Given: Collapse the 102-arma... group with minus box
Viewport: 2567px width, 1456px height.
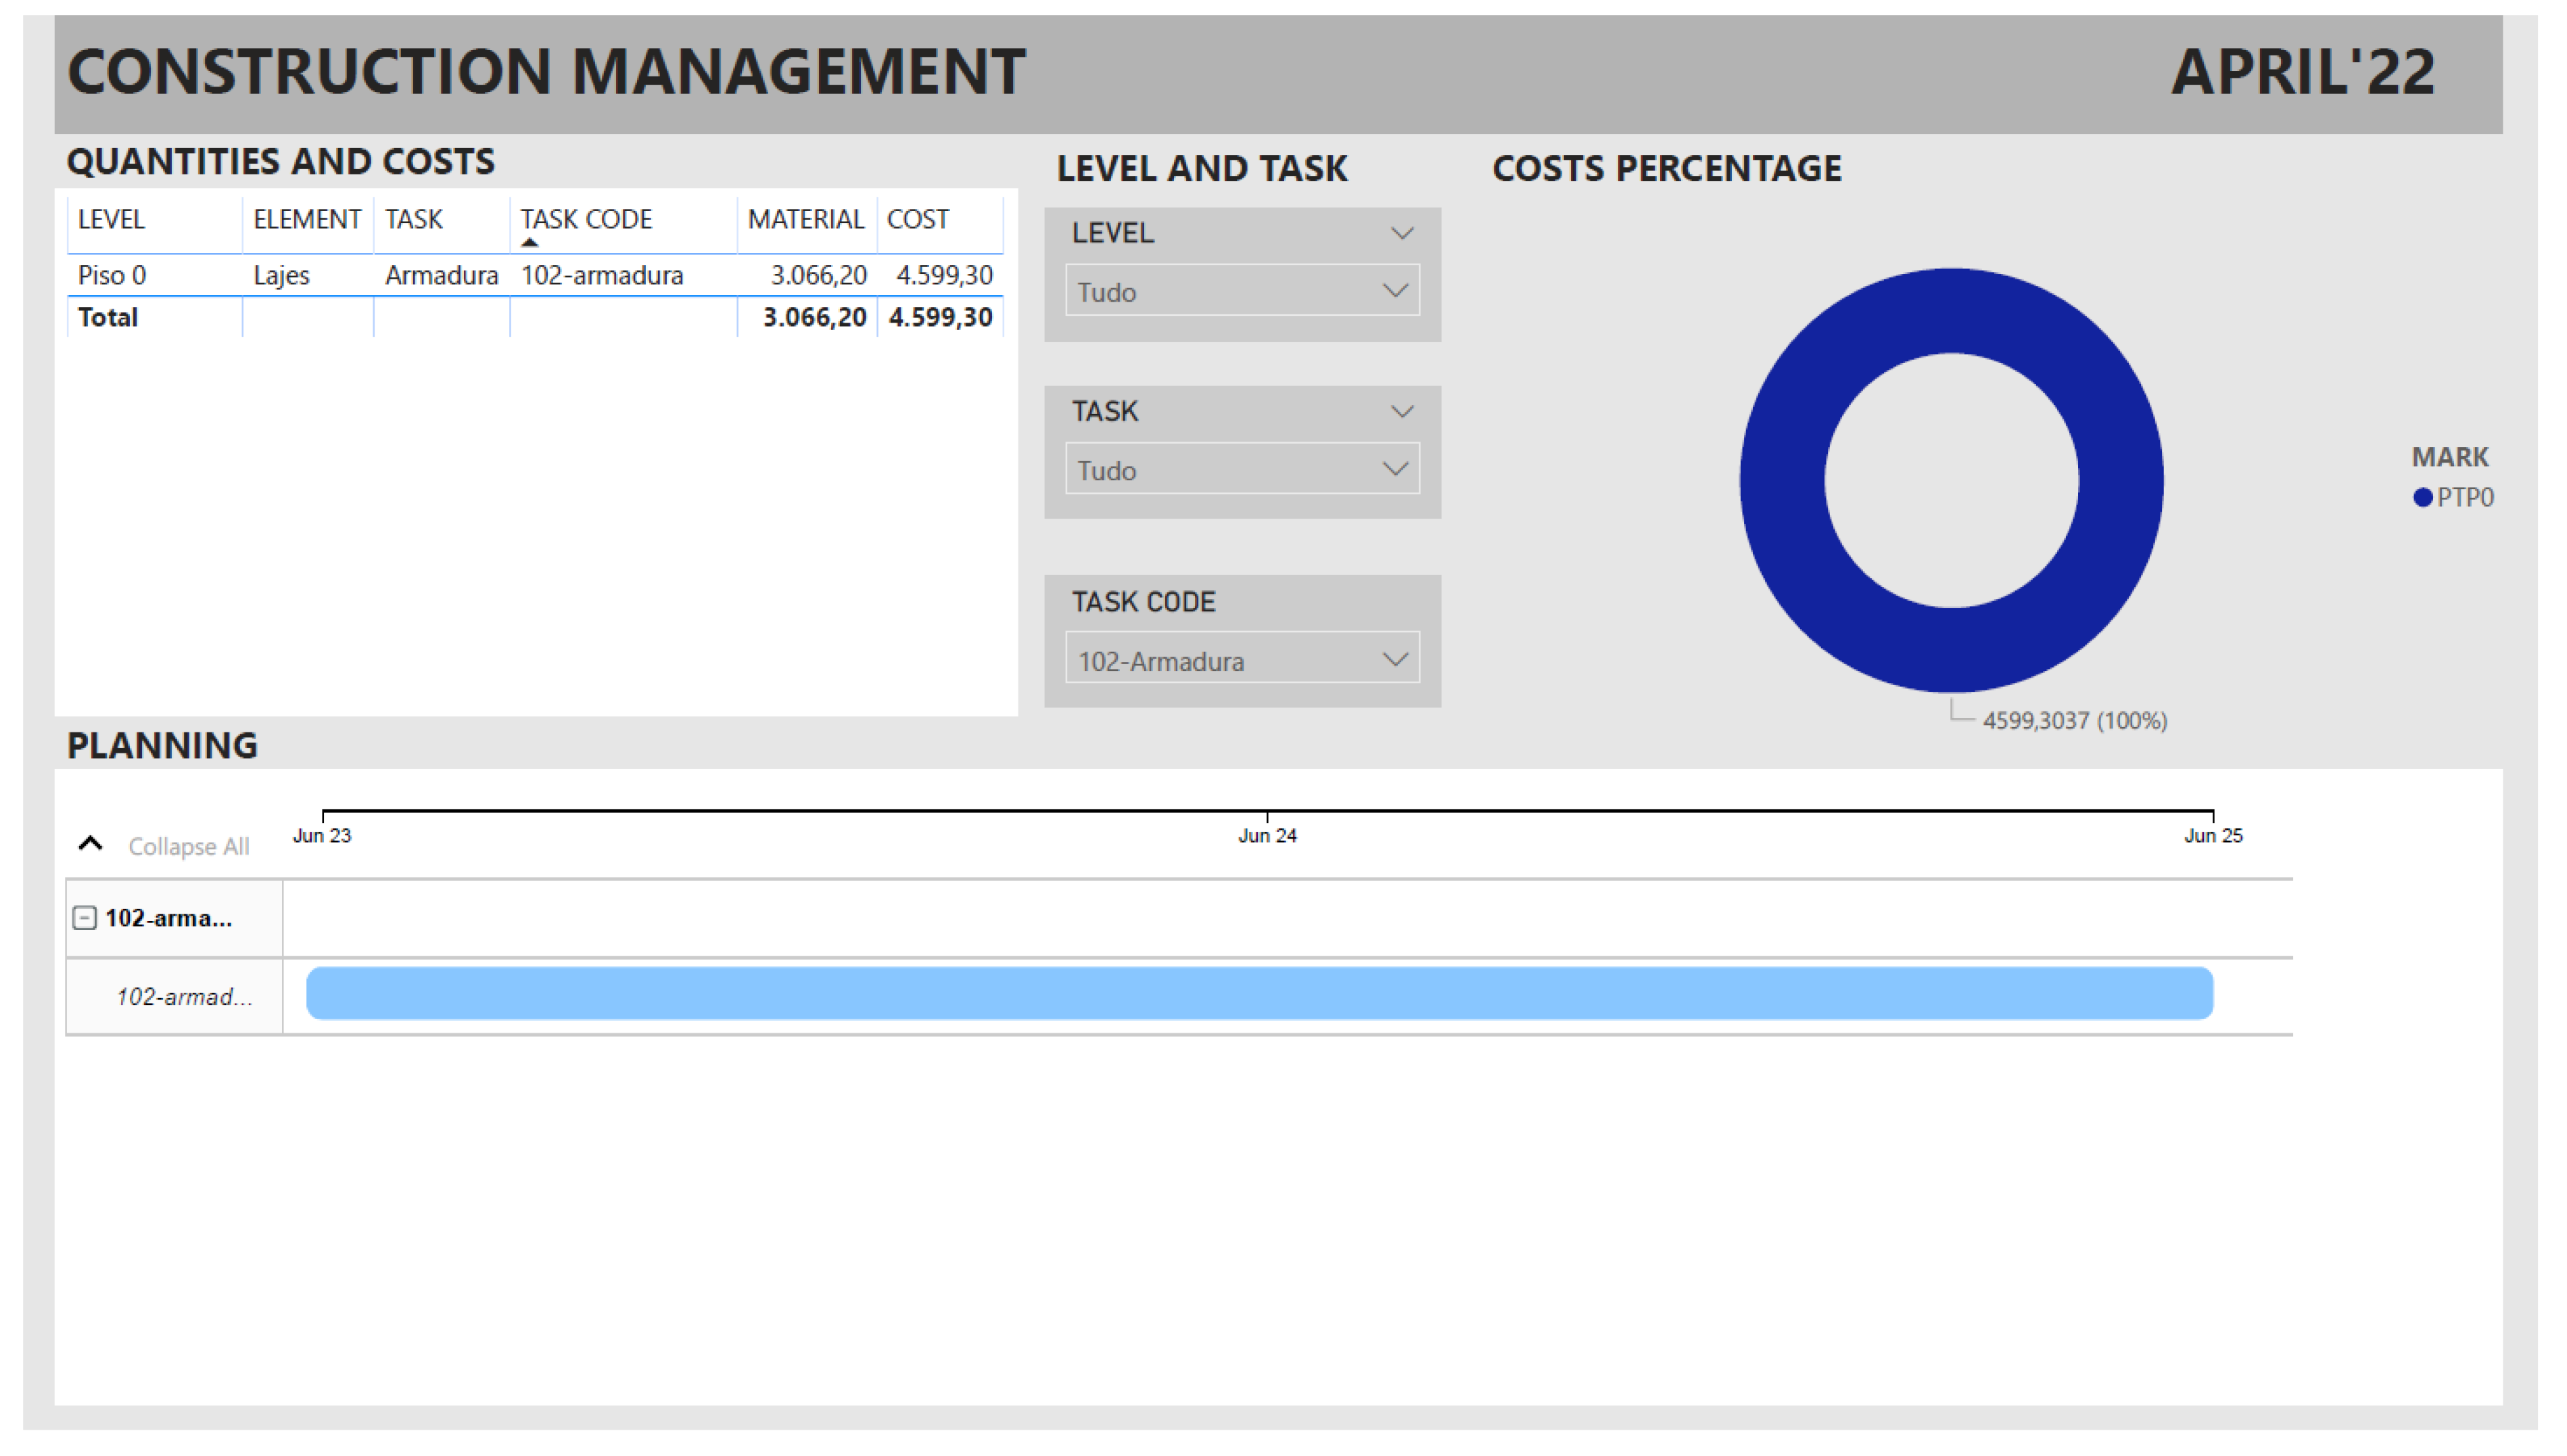Looking at the screenshot, I should (x=85, y=918).
